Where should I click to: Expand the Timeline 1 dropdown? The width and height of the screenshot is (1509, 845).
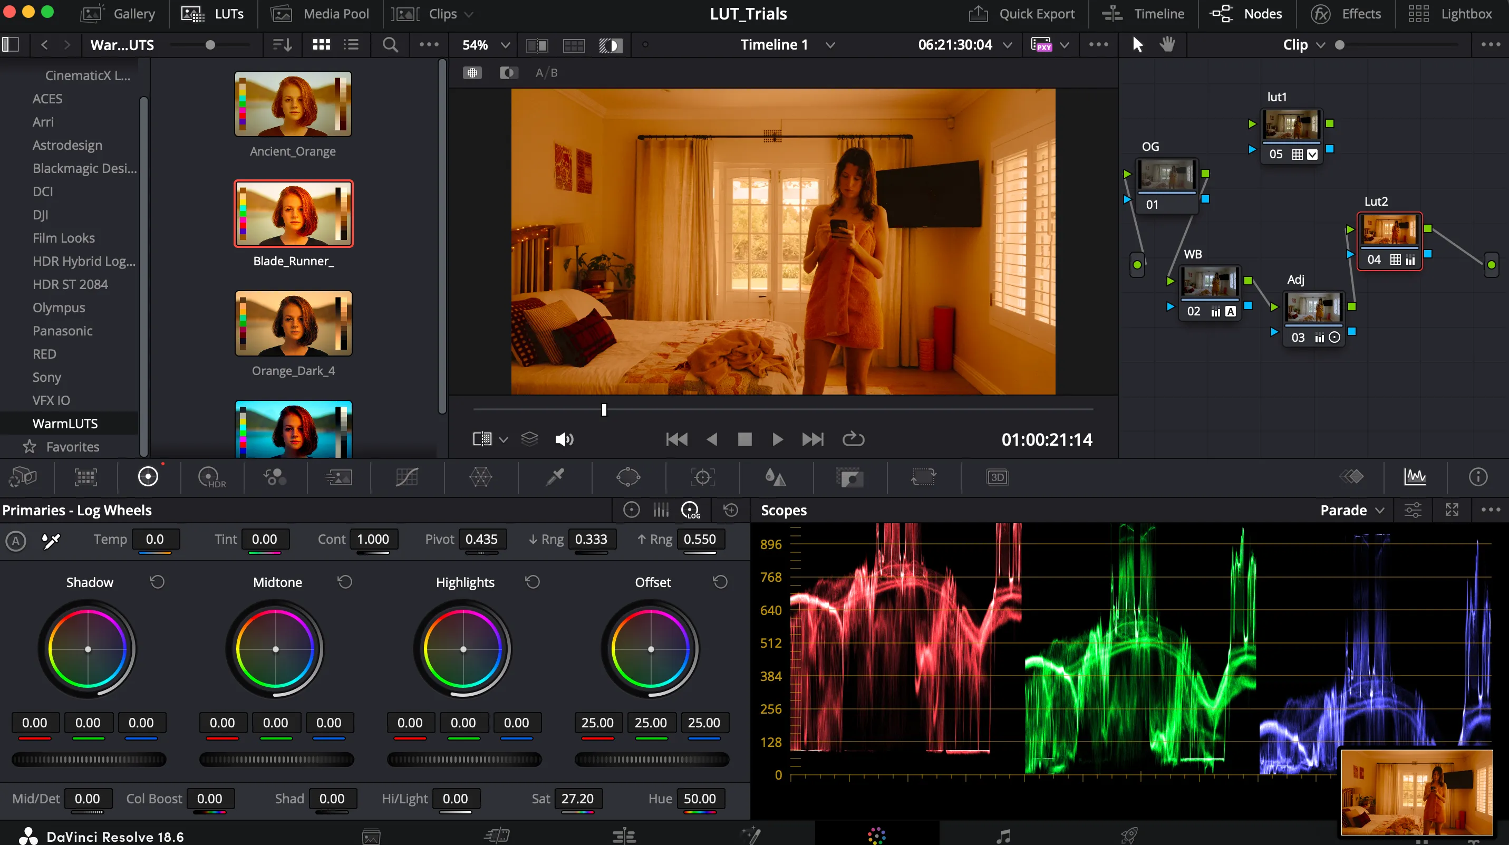830,45
